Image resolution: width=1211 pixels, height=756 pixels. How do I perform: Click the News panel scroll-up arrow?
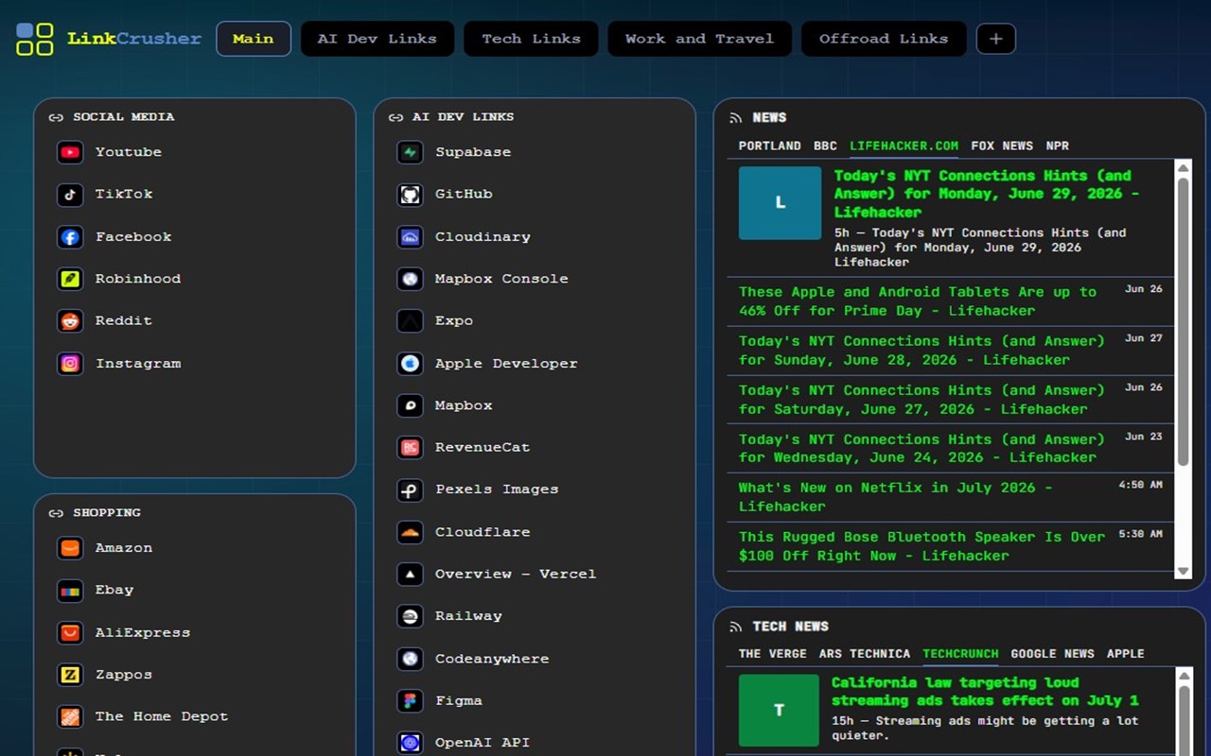pos(1183,168)
